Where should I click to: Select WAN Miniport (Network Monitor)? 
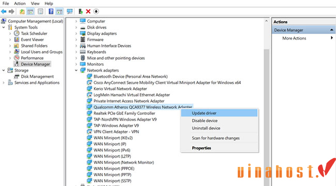click(x=124, y=162)
